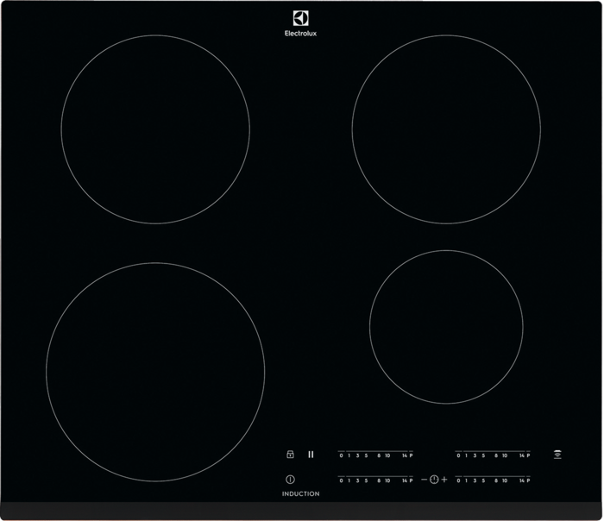The image size is (604, 521).
Task: Tap the child lock icon
Action: pos(290,454)
